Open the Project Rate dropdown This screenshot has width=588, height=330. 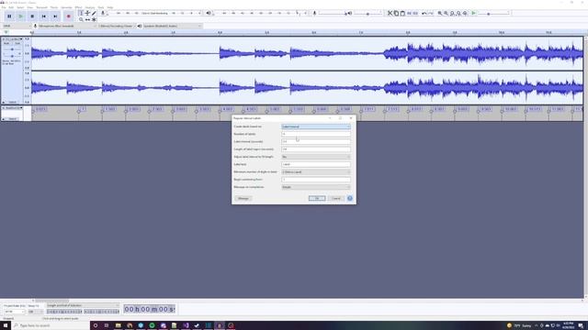15,312
